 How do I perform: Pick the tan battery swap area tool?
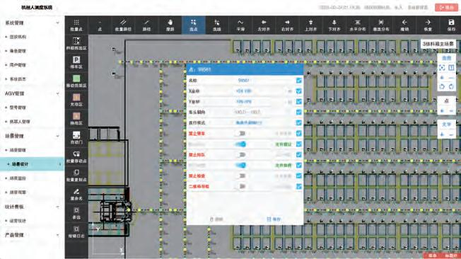pos(76,119)
